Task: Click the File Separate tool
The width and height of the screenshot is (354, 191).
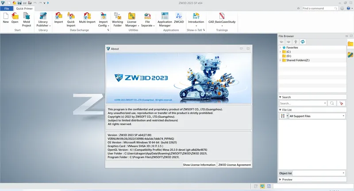Action: pyautogui.click(x=148, y=19)
